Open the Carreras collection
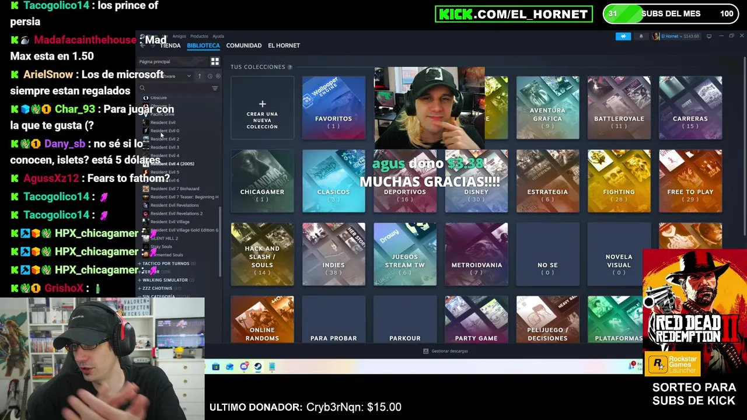The image size is (747, 420). coord(690,108)
